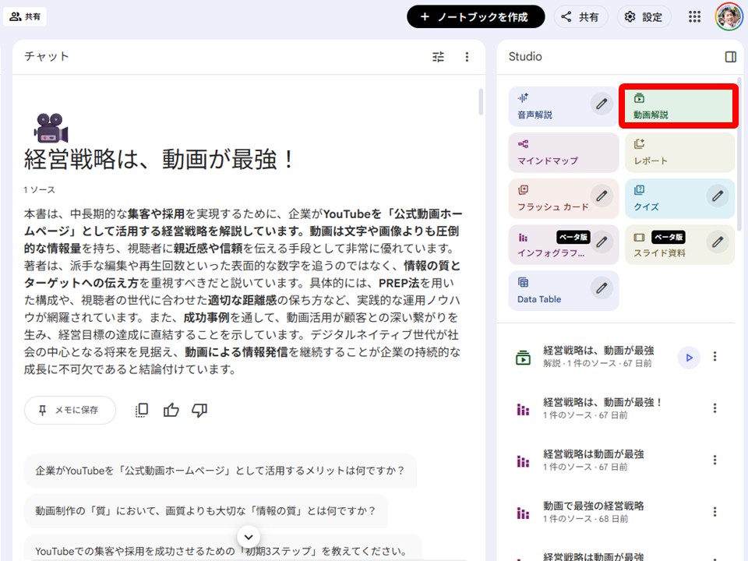Image resolution: width=748 pixels, height=561 pixels.
Task: Play the 経営戦略は、動画が最強 video overview
Action: tap(689, 358)
